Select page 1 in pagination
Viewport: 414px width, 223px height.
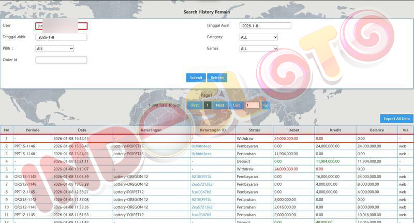click(207, 105)
